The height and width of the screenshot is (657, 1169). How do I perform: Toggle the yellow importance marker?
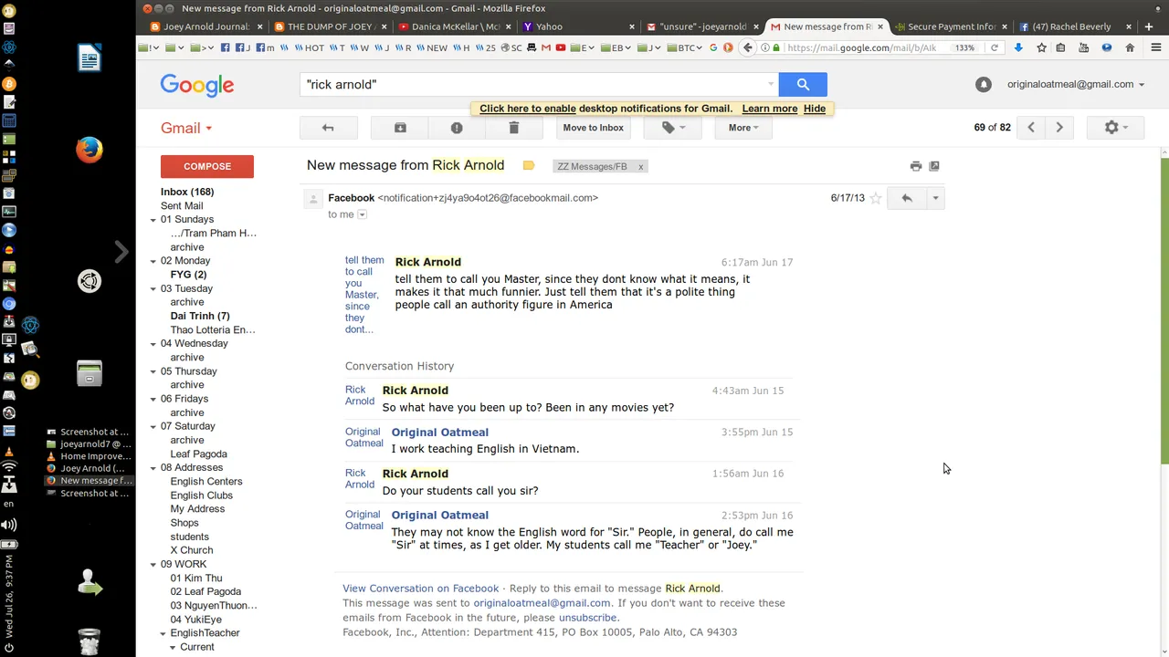[x=528, y=166]
